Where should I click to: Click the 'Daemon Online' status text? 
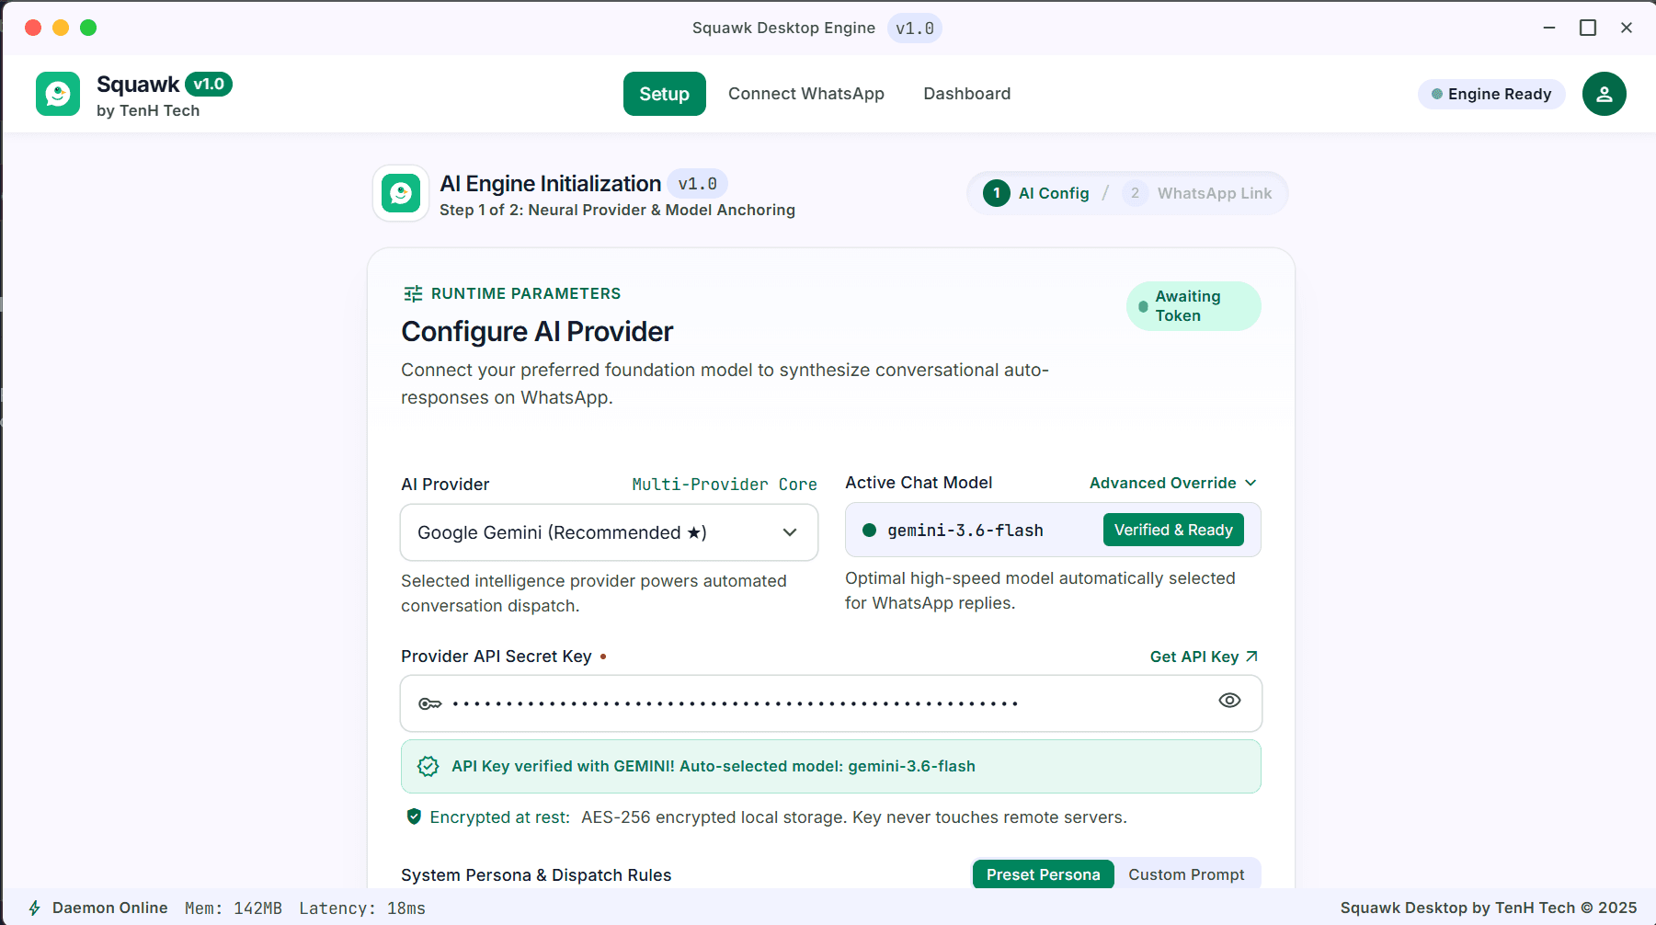[x=110, y=908]
